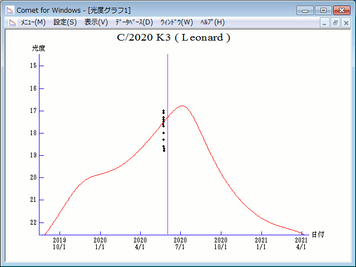Click magnitude 19 axis label

click(x=33, y=155)
